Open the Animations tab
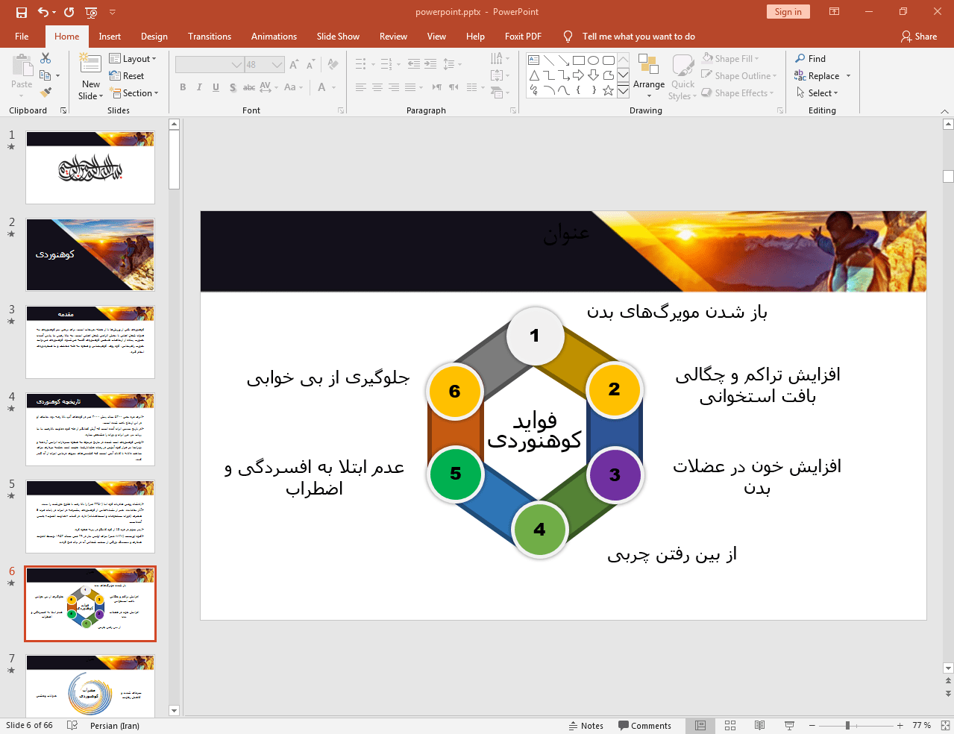The height and width of the screenshot is (734, 954). tap(274, 37)
